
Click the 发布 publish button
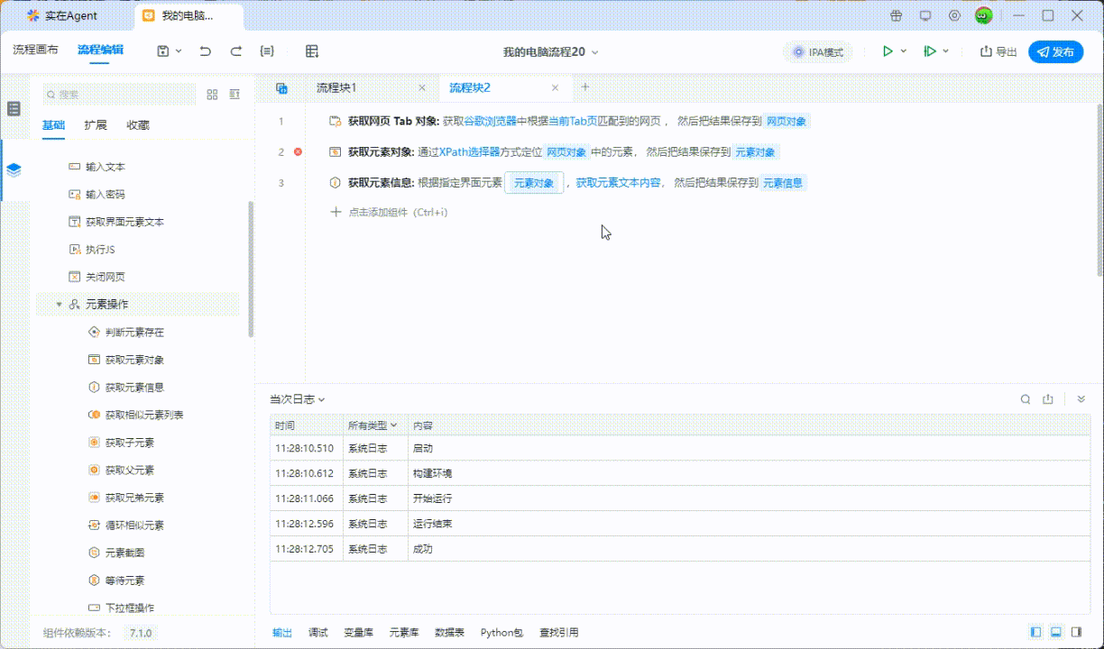1056,51
